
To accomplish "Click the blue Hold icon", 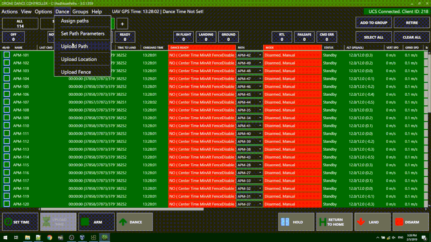I will click(x=285, y=222).
